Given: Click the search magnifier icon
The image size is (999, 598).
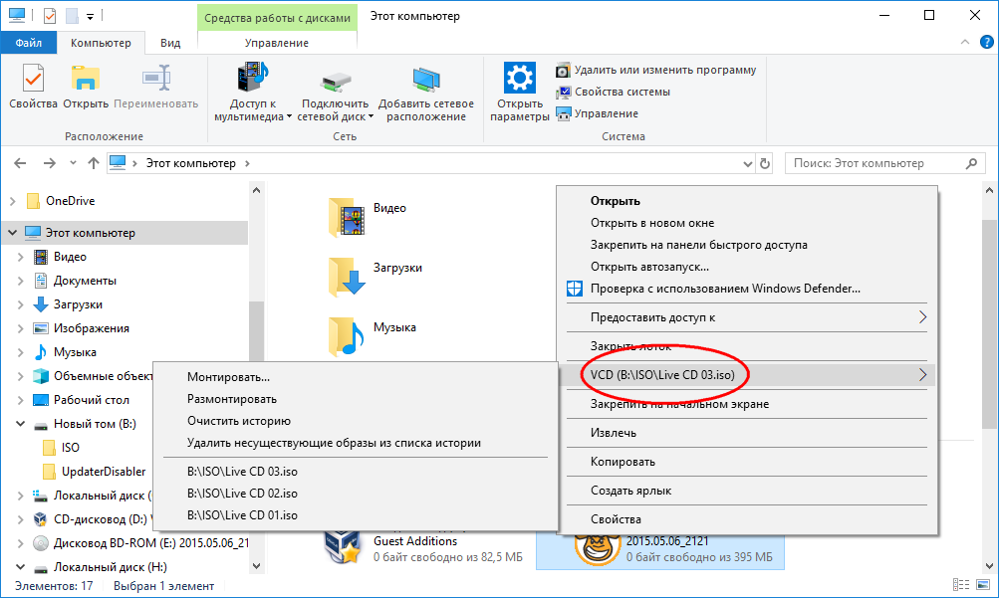Looking at the screenshot, I should tap(971, 163).
